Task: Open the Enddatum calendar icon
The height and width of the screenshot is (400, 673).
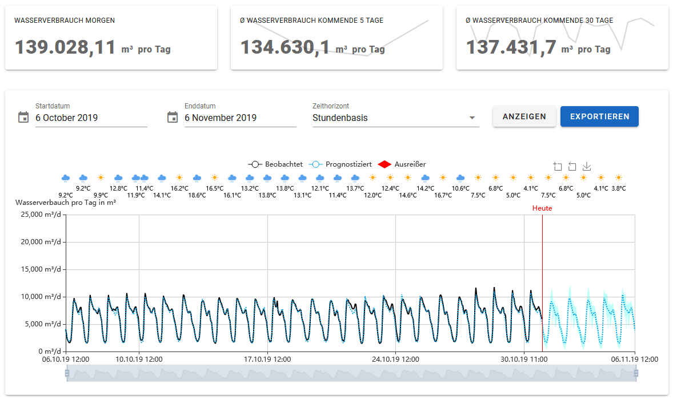Action: click(x=173, y=117)
